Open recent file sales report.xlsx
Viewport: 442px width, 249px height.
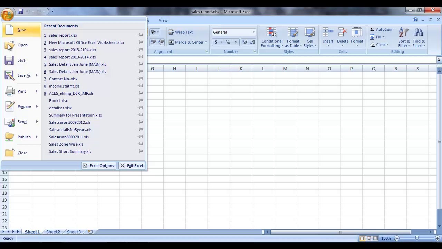[63, 35]
